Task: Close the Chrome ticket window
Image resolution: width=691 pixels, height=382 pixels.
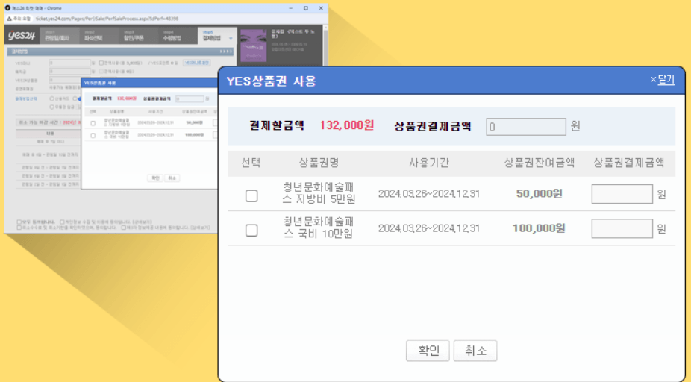Action: 321,8
